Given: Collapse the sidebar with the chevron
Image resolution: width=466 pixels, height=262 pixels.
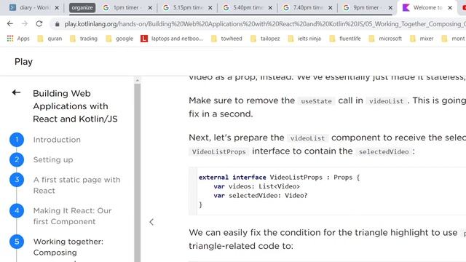Looking at the screenshot, I should (151, 222).
